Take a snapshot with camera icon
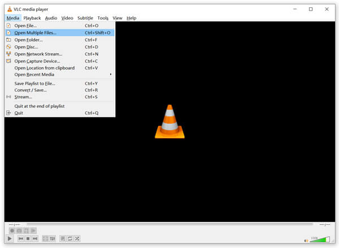This screenshot has width=339, height=248. pos(19,230)
